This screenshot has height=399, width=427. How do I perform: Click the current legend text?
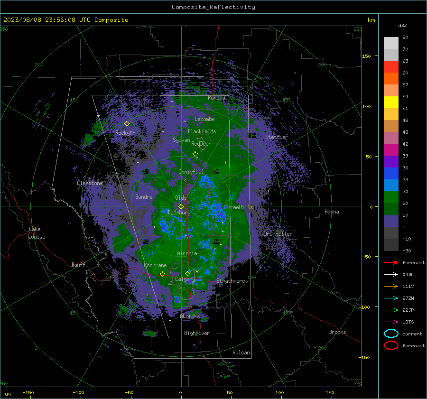point(412,334)
